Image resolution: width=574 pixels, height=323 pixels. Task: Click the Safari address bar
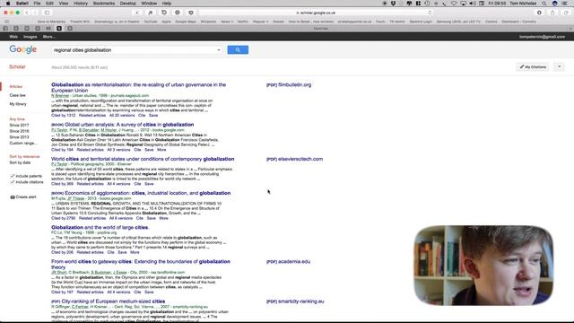point(316,13)
